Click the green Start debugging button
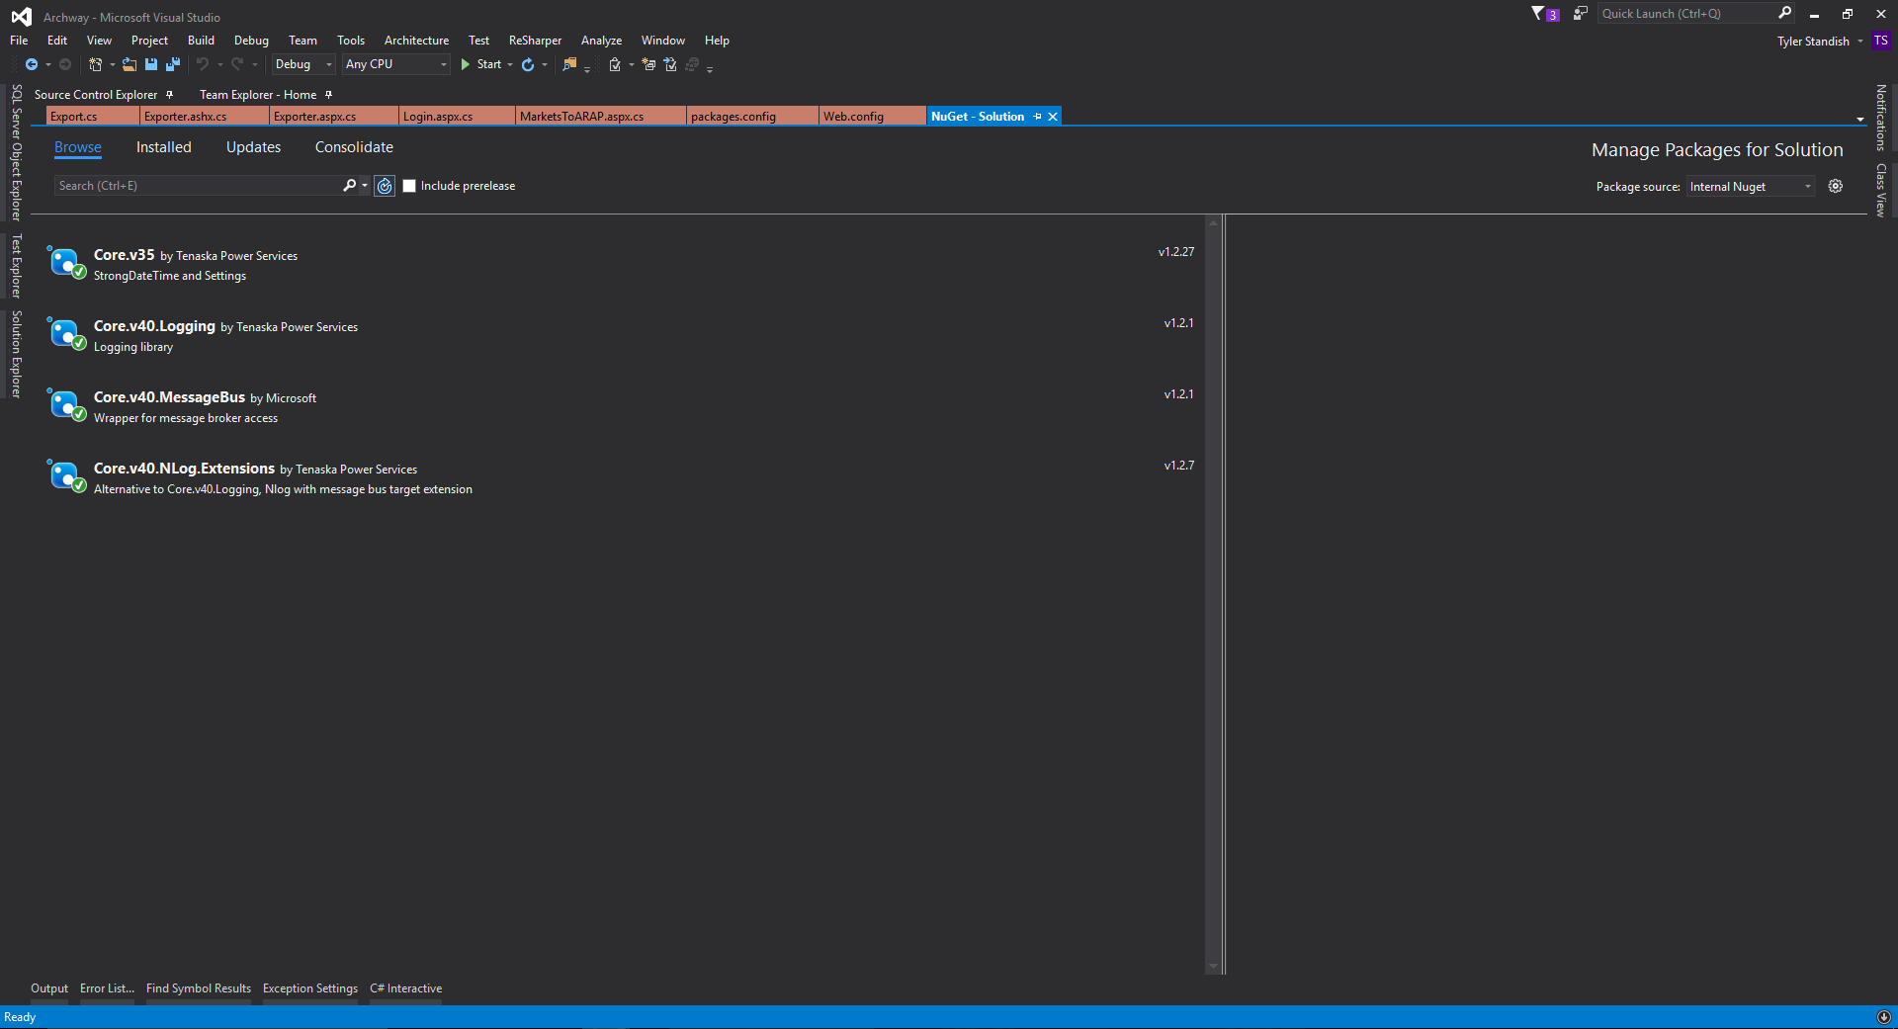The width and height of the screenshot is (1898, 1029). [x=480, y=64]
